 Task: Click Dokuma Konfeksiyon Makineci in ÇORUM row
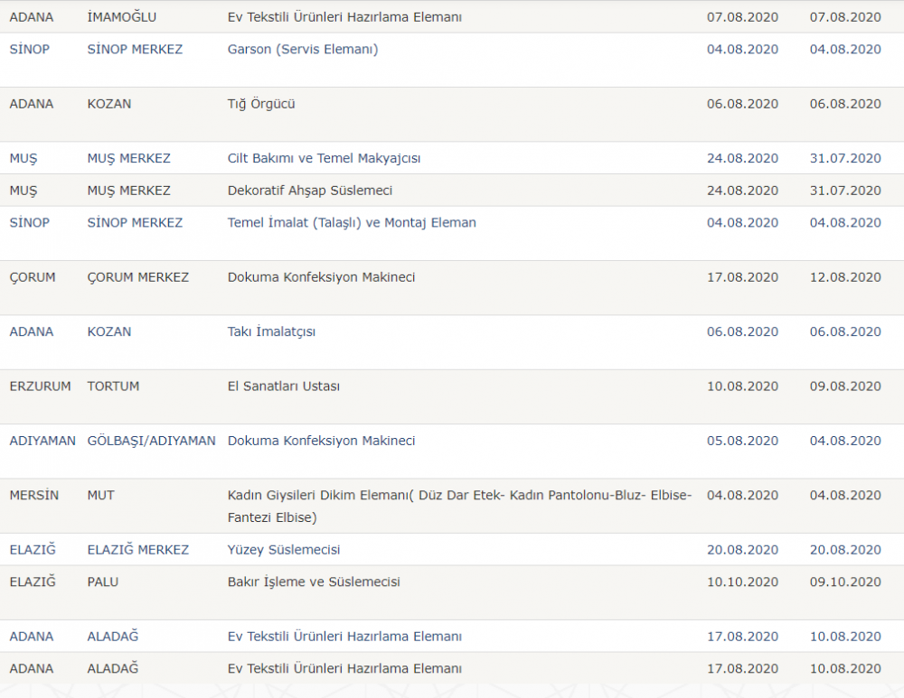pyautogui.click(x=321, y=277)
